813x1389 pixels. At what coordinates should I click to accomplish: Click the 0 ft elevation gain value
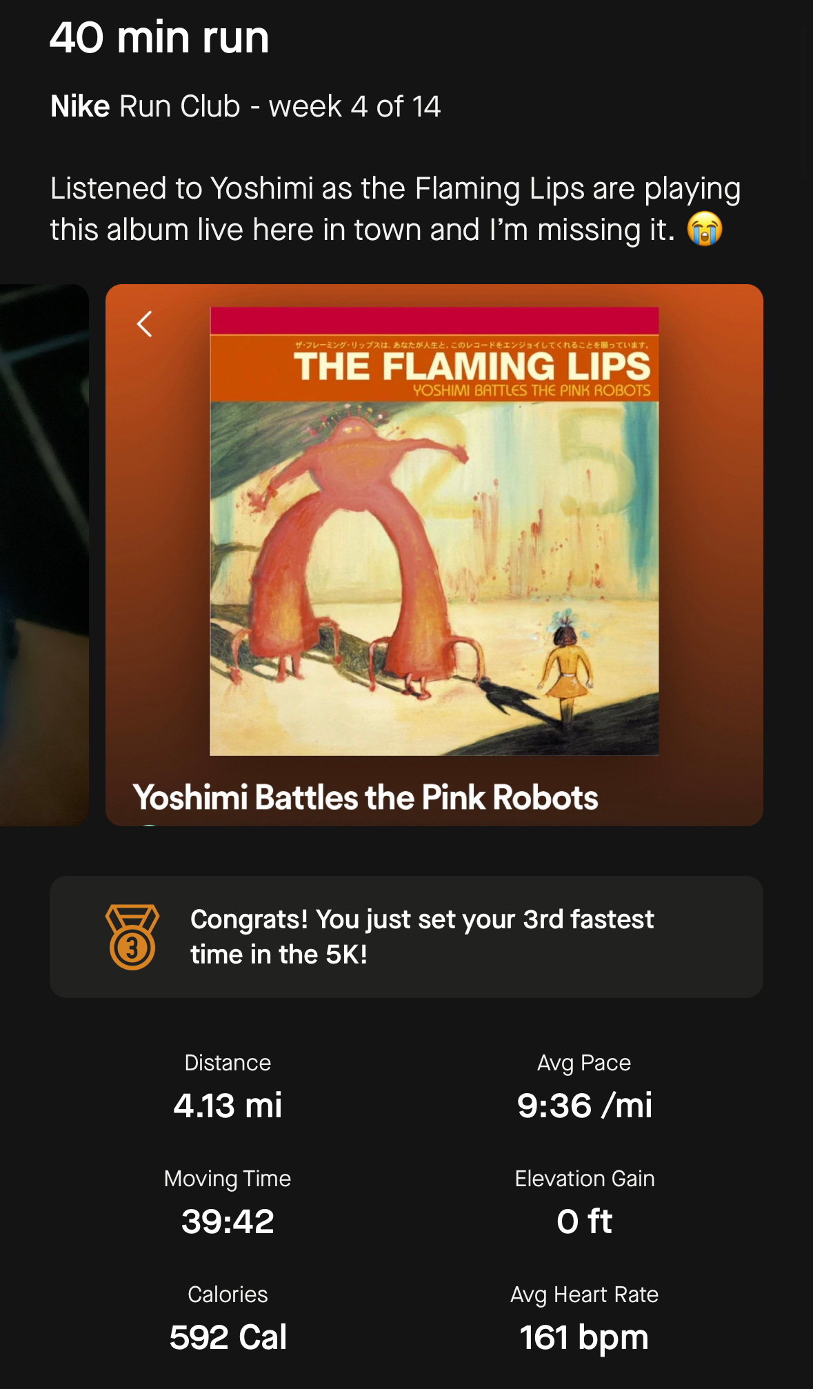(584, 1221)
